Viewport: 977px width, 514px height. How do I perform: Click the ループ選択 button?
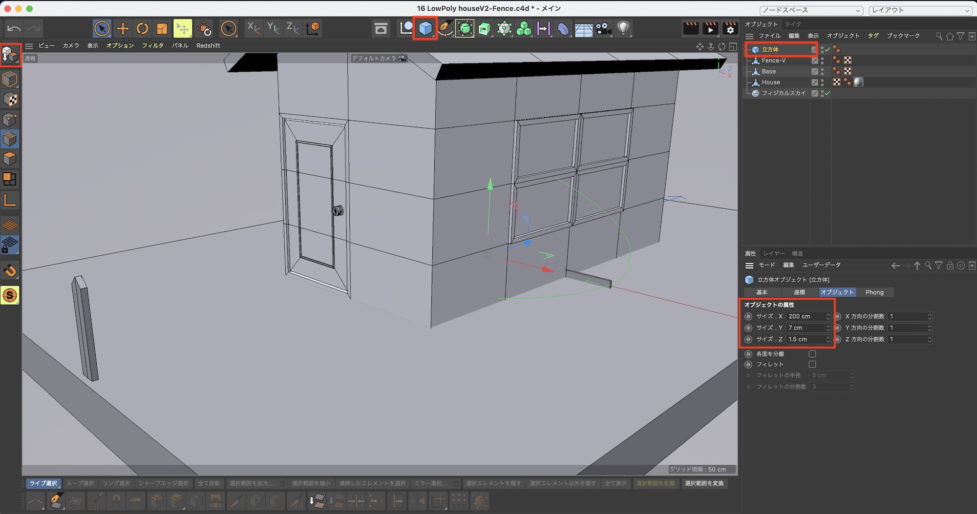click(x=80, y=483)
